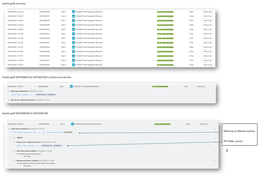Show more for summary log 52576383742

pos(207,29)
